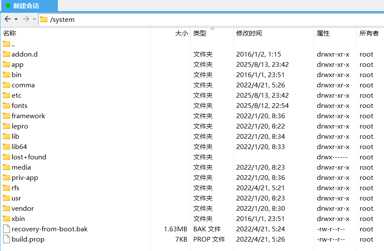Click the 7KB size value

click(181, 239)
